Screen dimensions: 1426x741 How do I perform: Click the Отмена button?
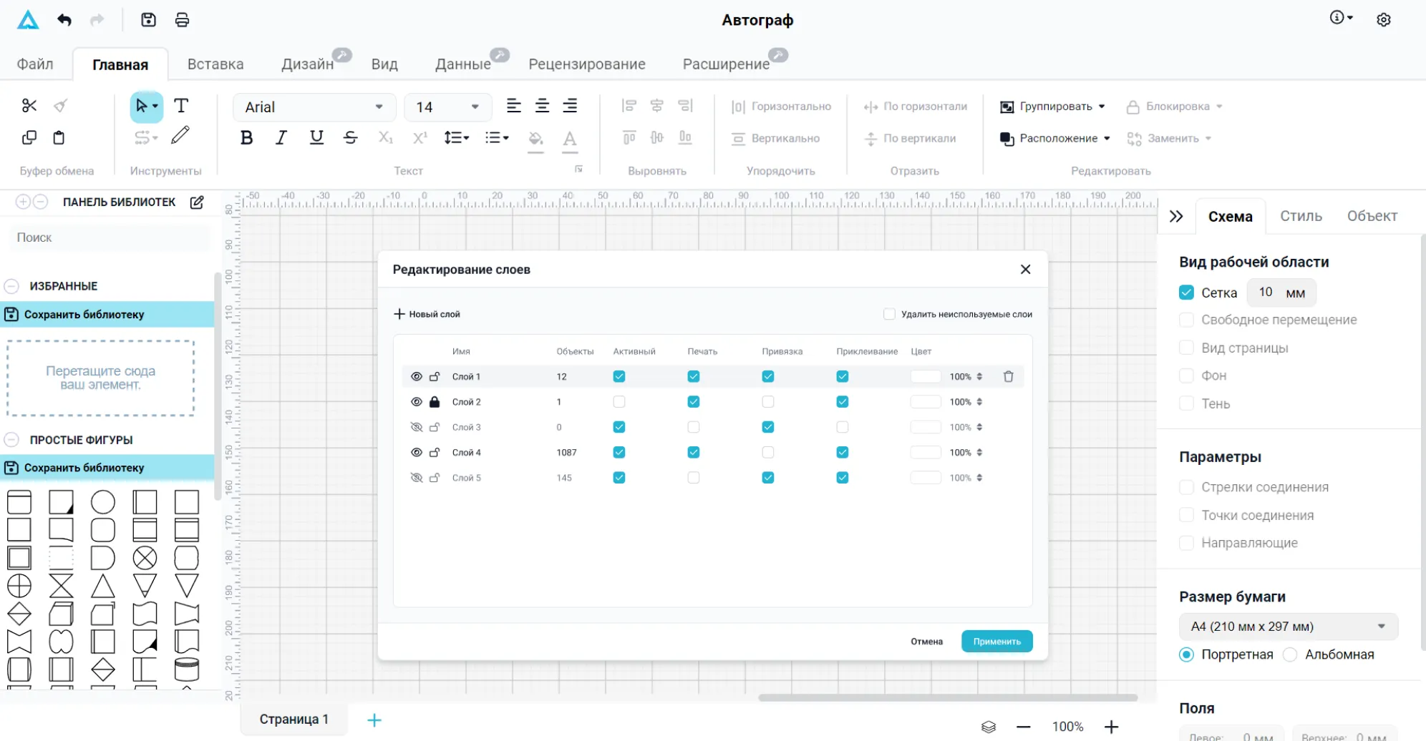pos(926,642)
